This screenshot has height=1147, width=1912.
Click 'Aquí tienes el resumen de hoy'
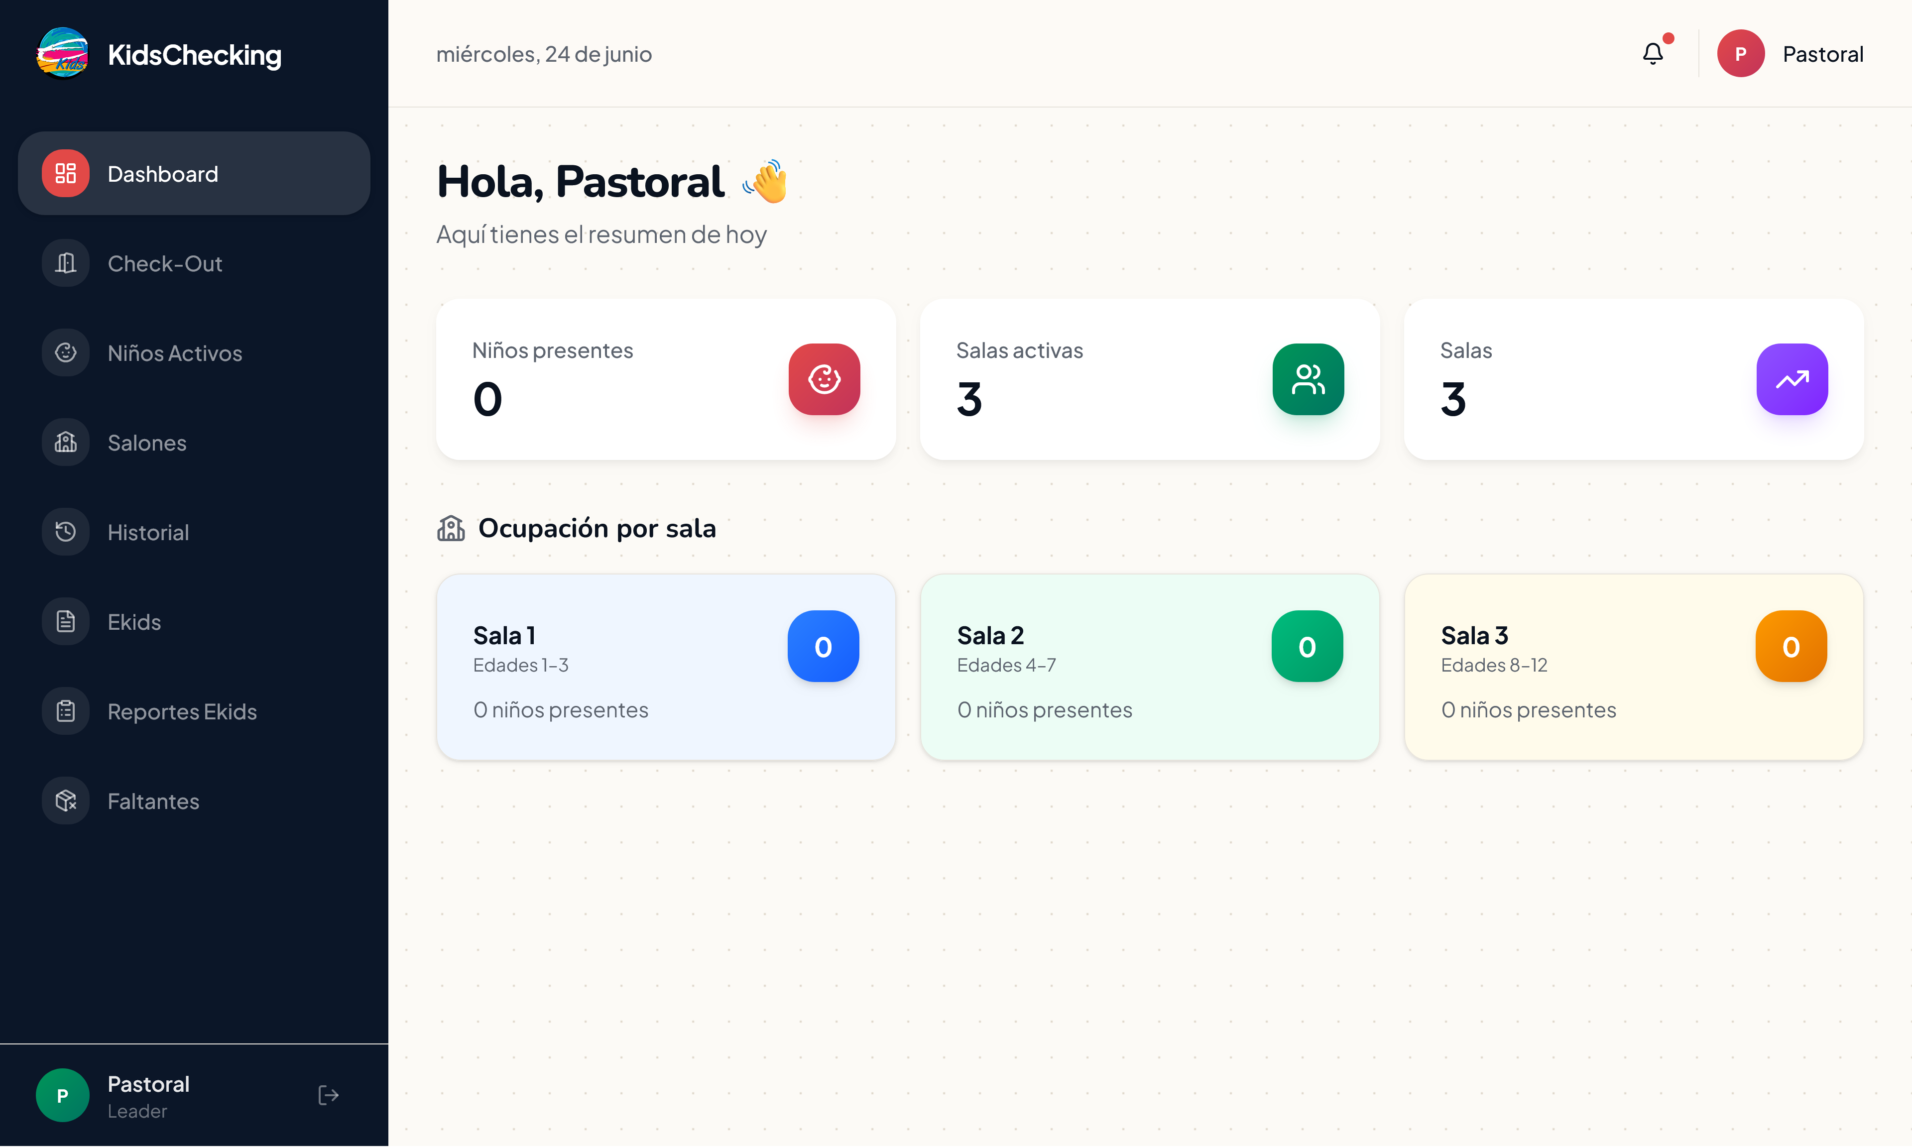coord(601,234)
